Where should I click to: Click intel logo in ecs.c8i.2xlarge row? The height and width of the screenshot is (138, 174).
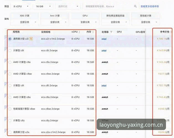coord(104,86)
